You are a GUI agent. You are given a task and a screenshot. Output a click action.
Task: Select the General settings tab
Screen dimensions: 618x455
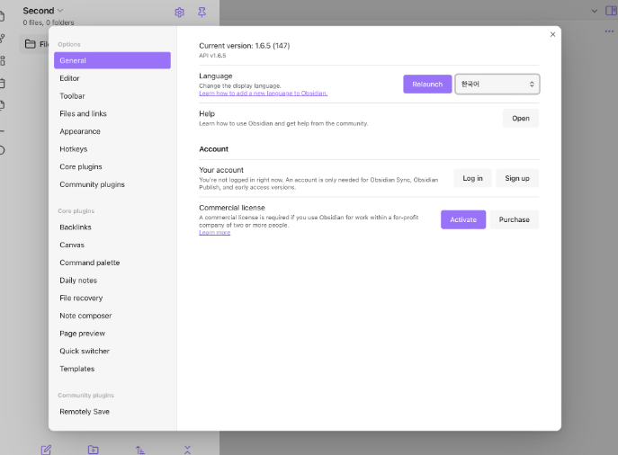(x=112, y=60)
